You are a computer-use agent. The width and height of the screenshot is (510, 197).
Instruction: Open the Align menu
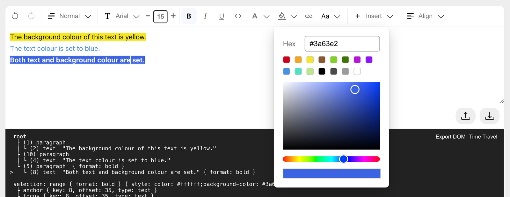pyautogui.click(x=425, y=16)
